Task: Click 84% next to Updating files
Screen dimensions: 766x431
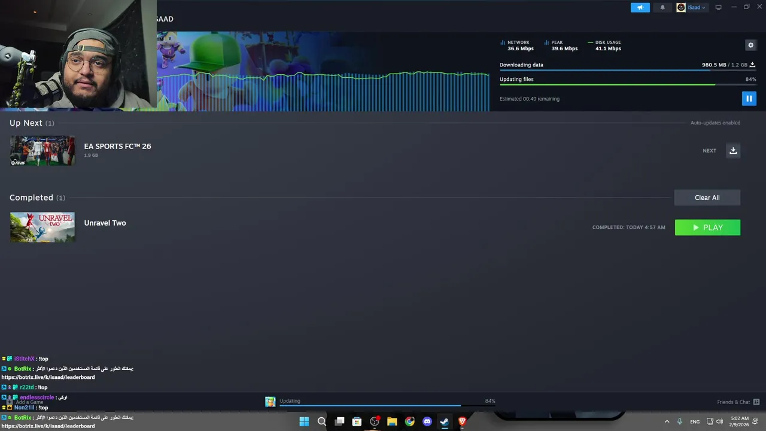Action: [x=751, y=79]
